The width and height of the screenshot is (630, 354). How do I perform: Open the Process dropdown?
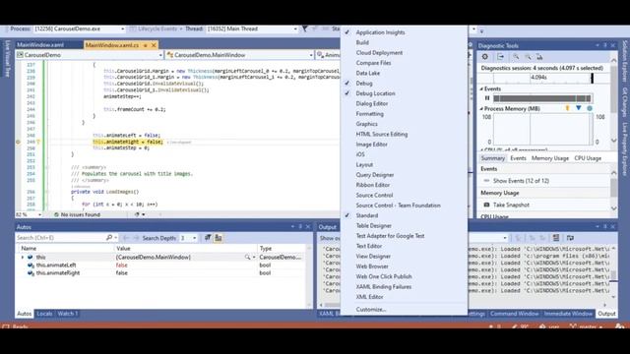pos(122,29)
